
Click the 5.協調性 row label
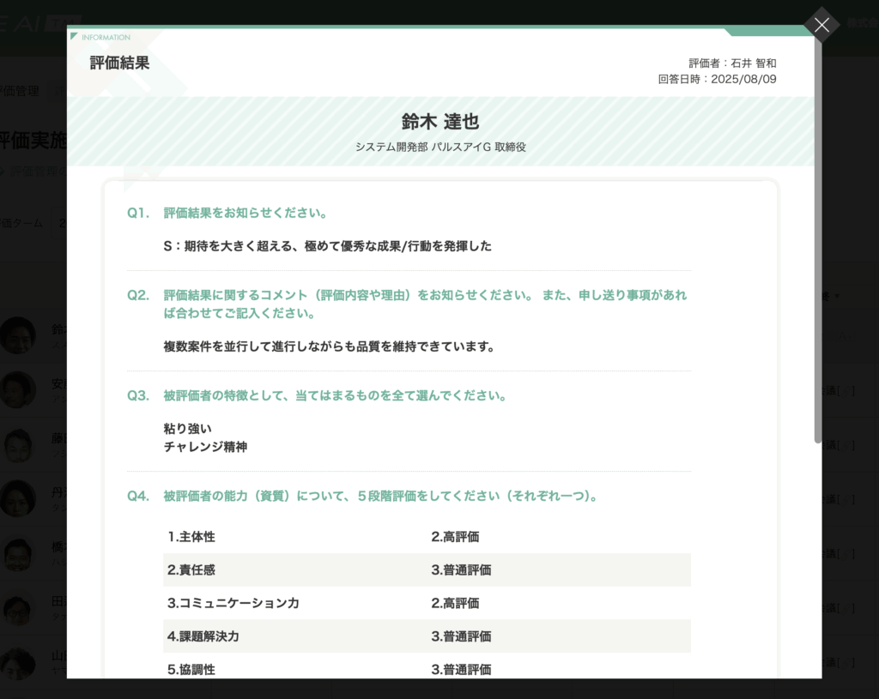coord(191,669)
